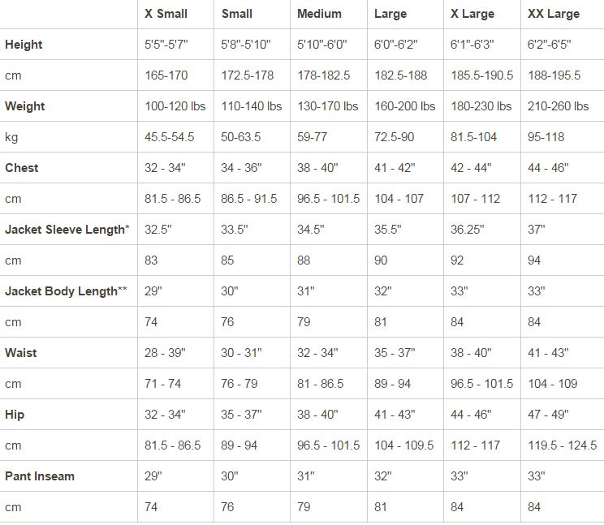Select the 47 - 49" hip cell
This screenshot has height=525, width=604.
point(548,415)
